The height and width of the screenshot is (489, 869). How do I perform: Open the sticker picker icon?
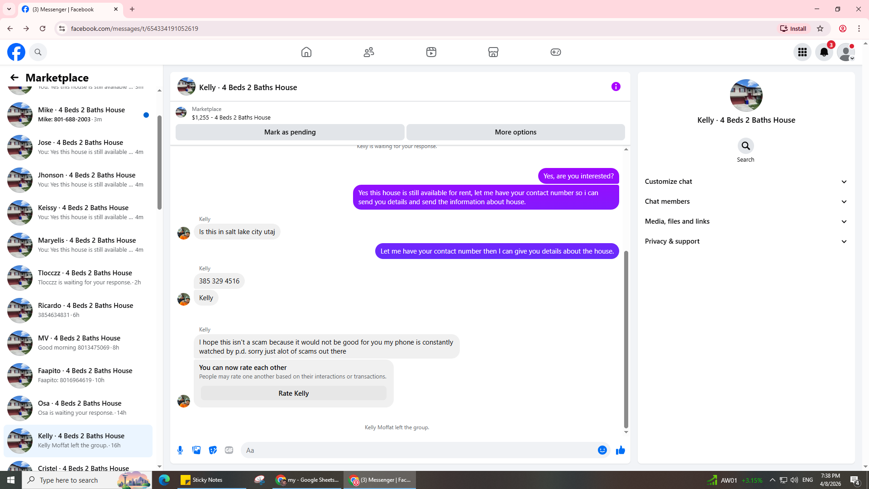[213, 450]
